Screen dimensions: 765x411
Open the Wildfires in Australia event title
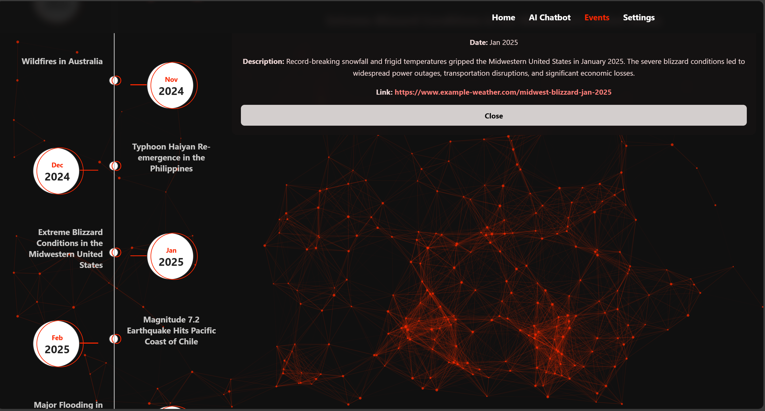click(x=62, y=62)
